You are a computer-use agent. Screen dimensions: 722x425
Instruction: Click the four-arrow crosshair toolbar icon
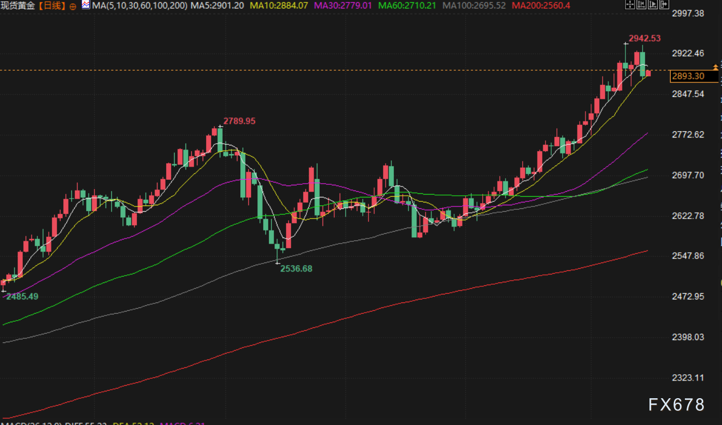point(629,5)
